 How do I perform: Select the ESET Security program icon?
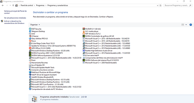(30, 29)
